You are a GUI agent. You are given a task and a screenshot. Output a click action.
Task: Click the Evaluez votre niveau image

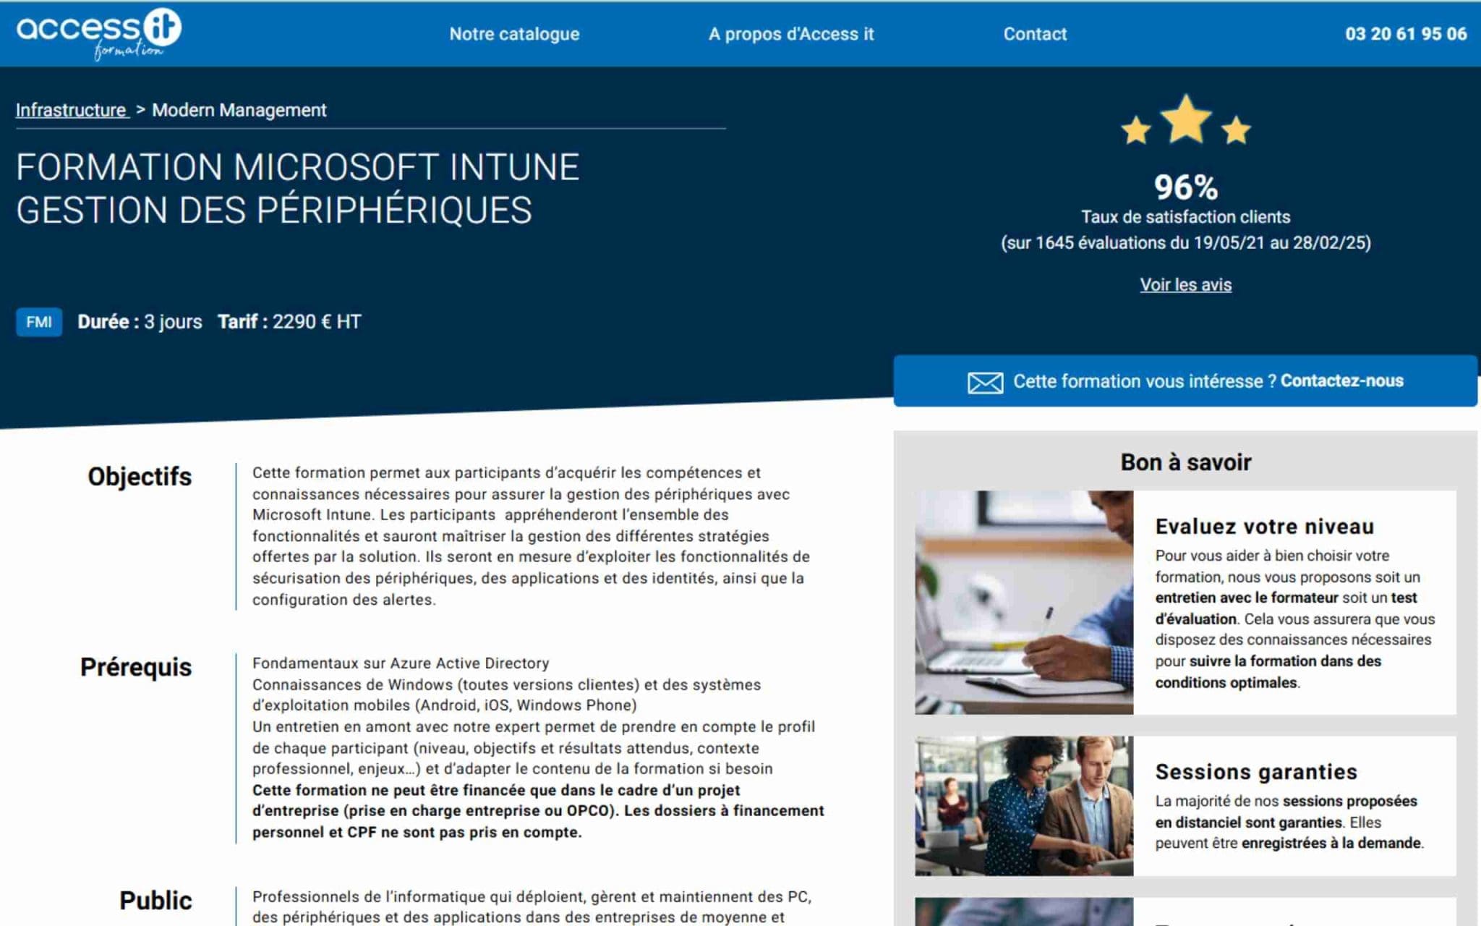(x=1023, y=600)
